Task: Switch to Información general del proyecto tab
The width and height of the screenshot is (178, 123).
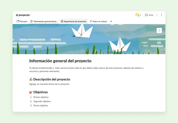Action: [x=44, y=21]
